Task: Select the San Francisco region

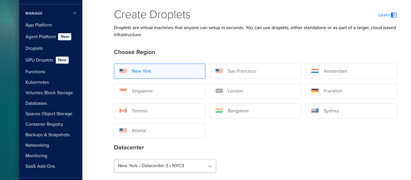Action: [256, 71]
